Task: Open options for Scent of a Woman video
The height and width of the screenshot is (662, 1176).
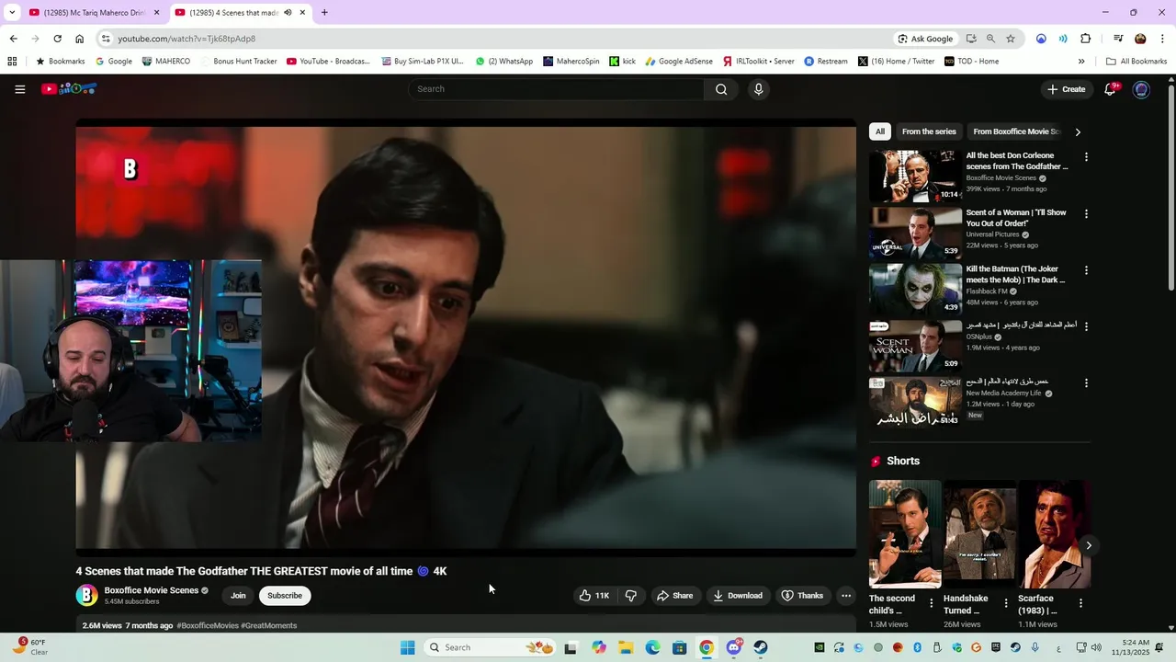Action: [x=1086, y=214]
